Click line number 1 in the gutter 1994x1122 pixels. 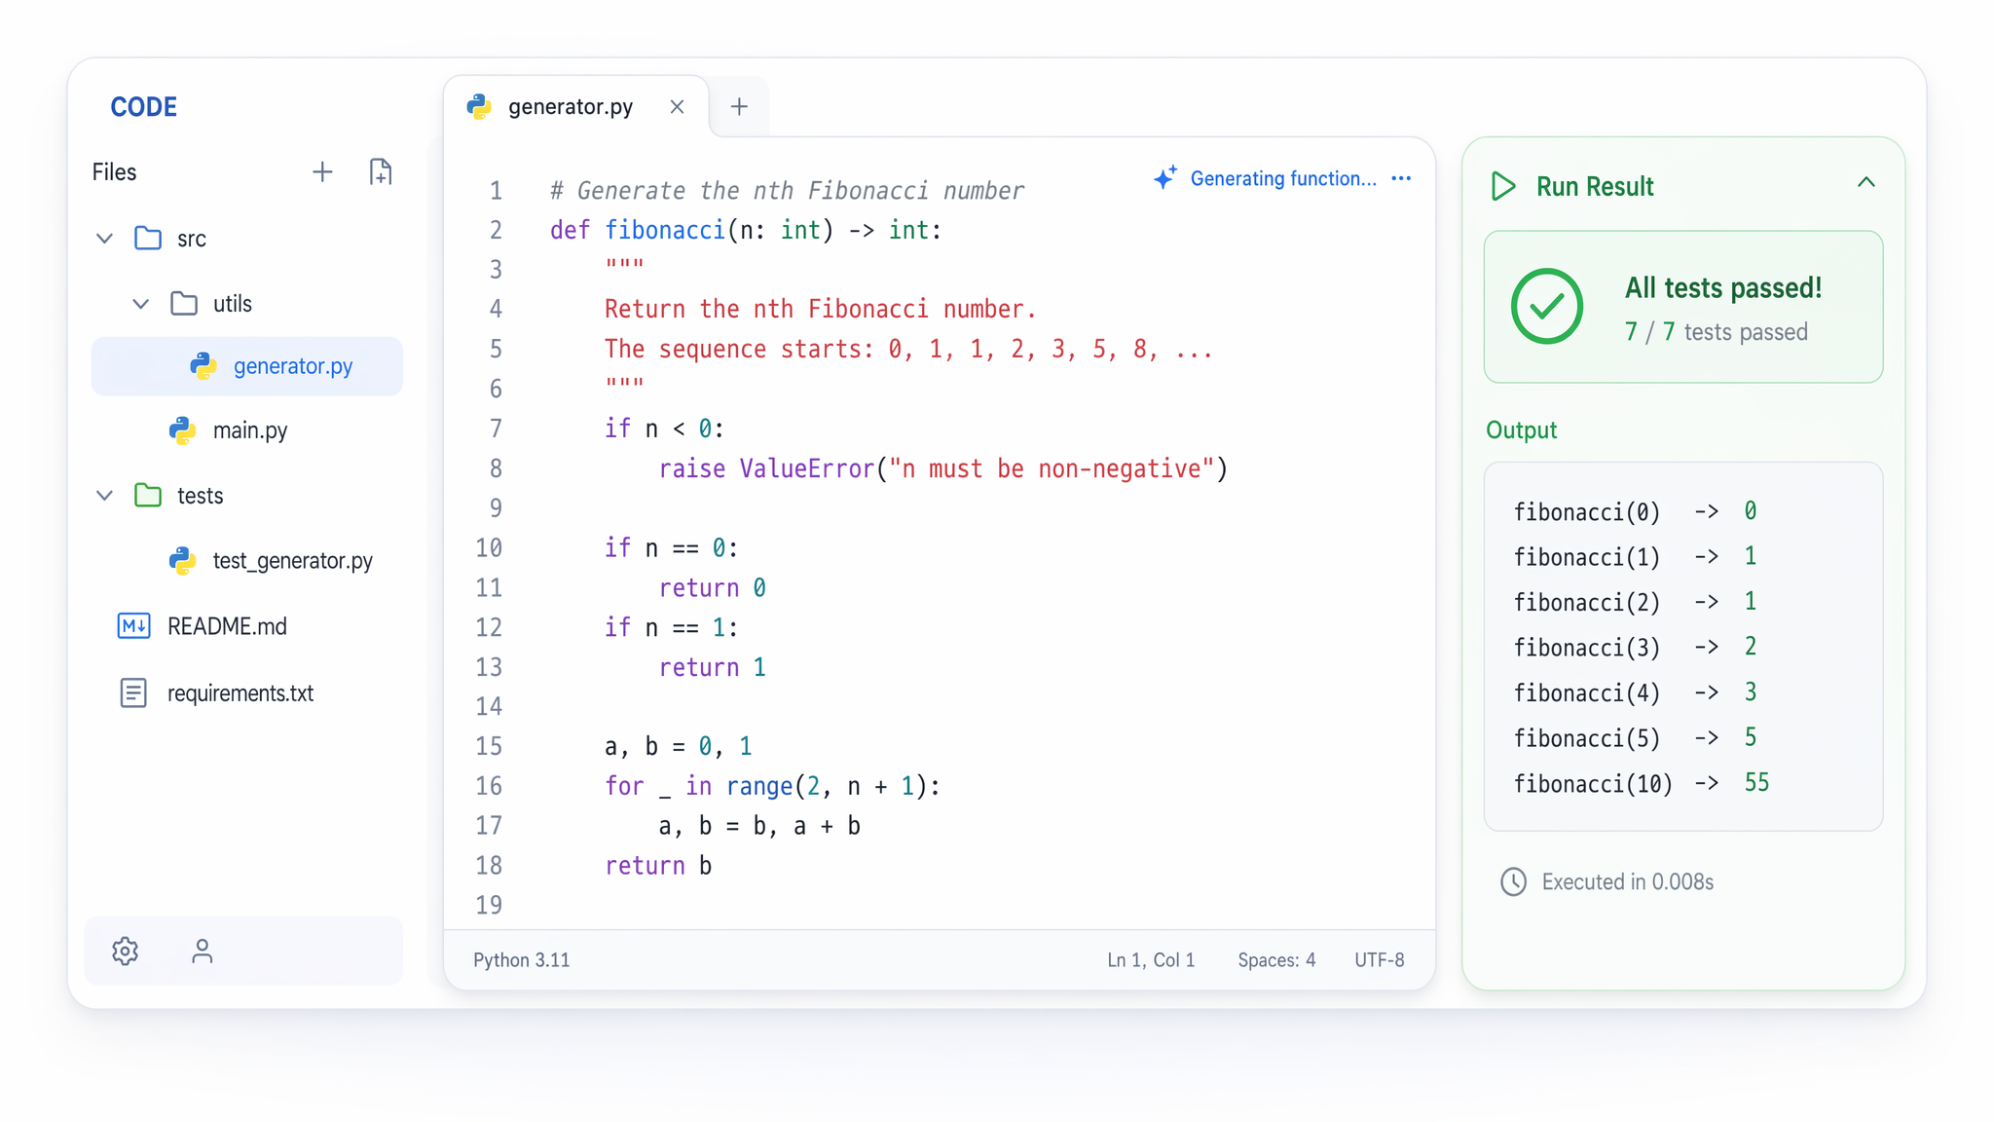tap(496, 191)
